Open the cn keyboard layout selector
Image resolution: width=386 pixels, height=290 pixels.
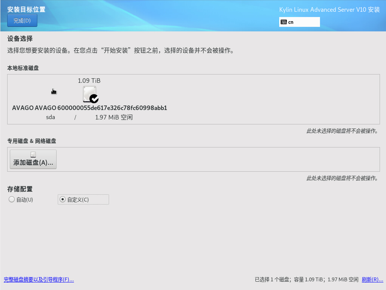[x=299, y=22]
